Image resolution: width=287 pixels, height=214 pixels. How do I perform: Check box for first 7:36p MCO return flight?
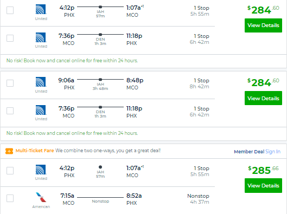(x=10, y=38)
